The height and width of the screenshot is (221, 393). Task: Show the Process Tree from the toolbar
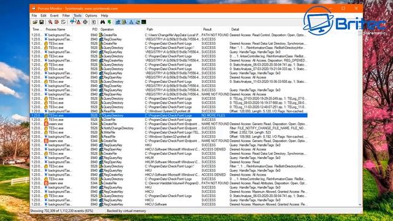pyautogui.click(x=94, y=22)
